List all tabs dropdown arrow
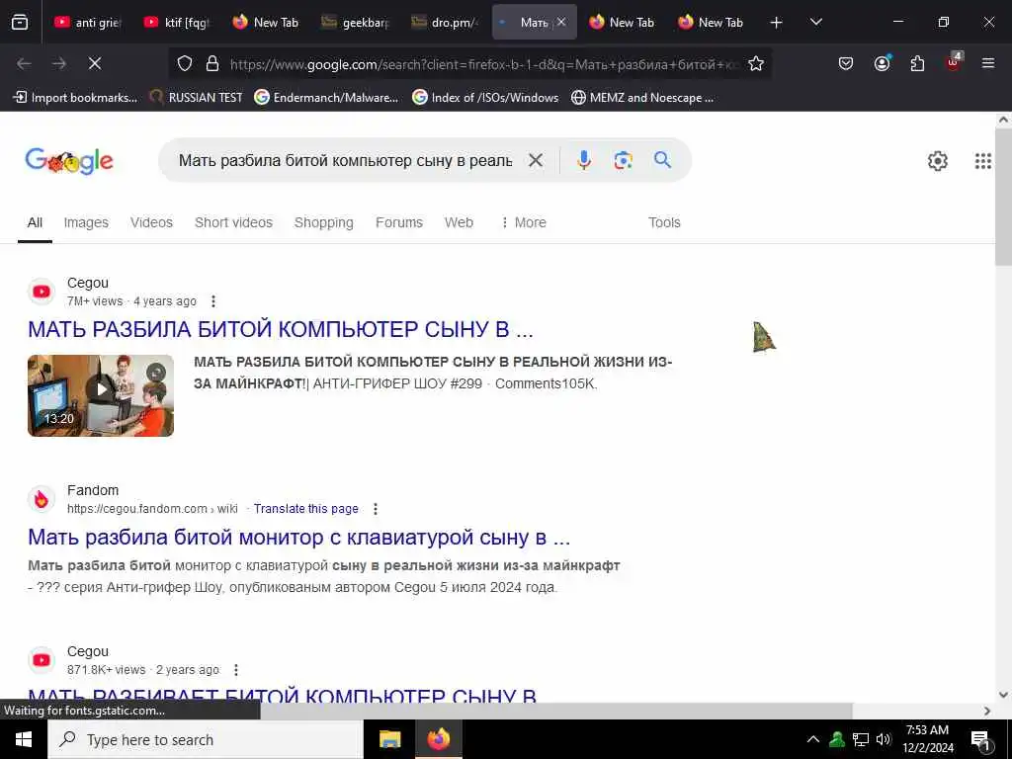The width and height of the screenshot is (1012, 759). pos(815,22)
